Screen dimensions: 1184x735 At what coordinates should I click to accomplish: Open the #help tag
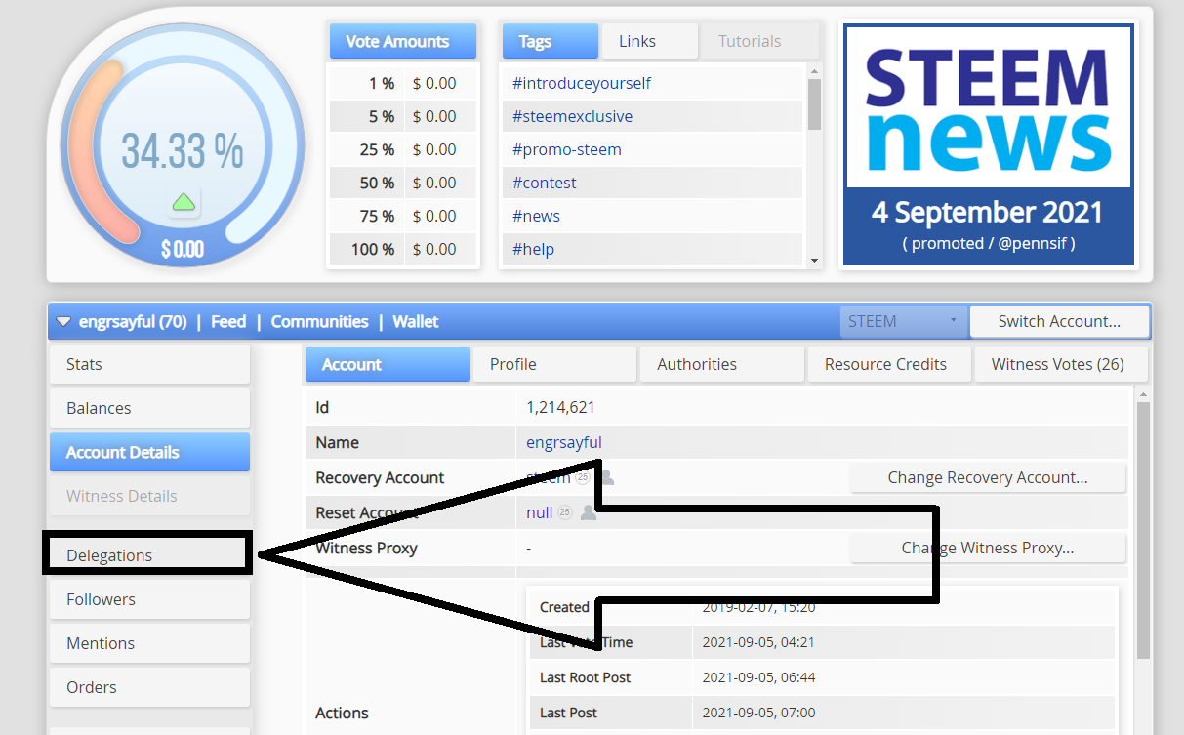(x=533, y=249)
